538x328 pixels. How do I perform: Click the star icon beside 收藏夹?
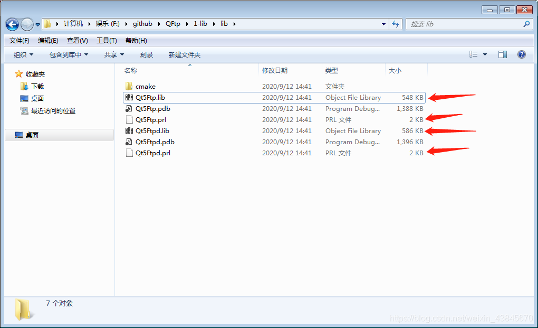19,74
